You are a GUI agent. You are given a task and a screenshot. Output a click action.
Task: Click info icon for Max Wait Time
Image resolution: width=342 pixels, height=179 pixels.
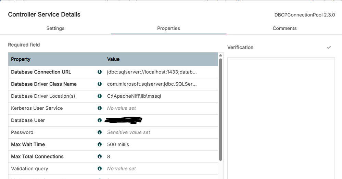pyautogui.click(x=100, y=144)
